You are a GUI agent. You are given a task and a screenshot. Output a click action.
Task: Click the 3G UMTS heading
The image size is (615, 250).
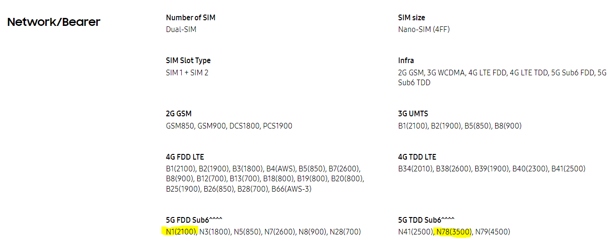[x=413, y=114]
